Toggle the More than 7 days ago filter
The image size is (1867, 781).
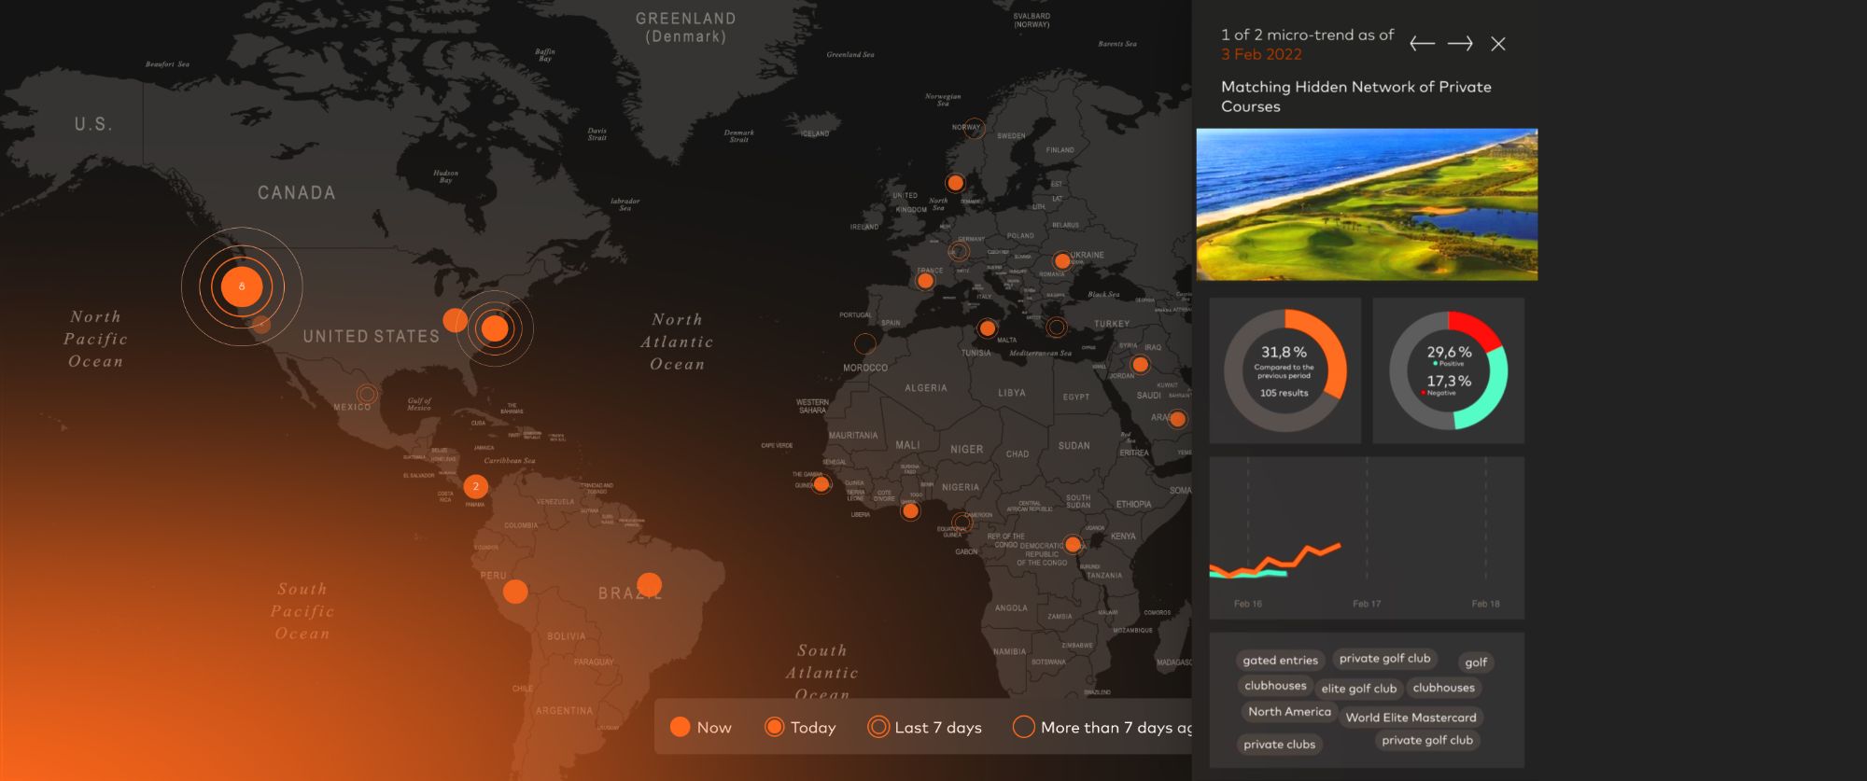tap(1102, 727)
